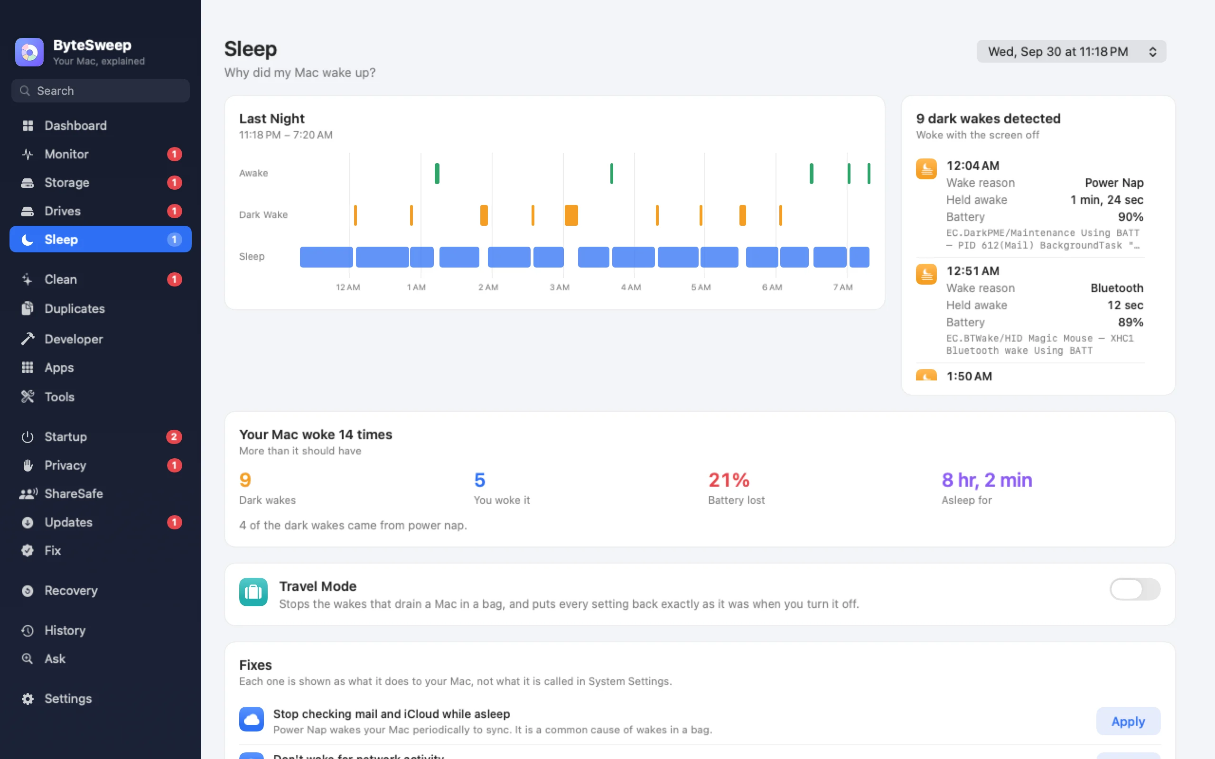Select the Developer hammer icon
Image resolution: width=1215 pixels, height=759 pixels.
pos(28,339)
